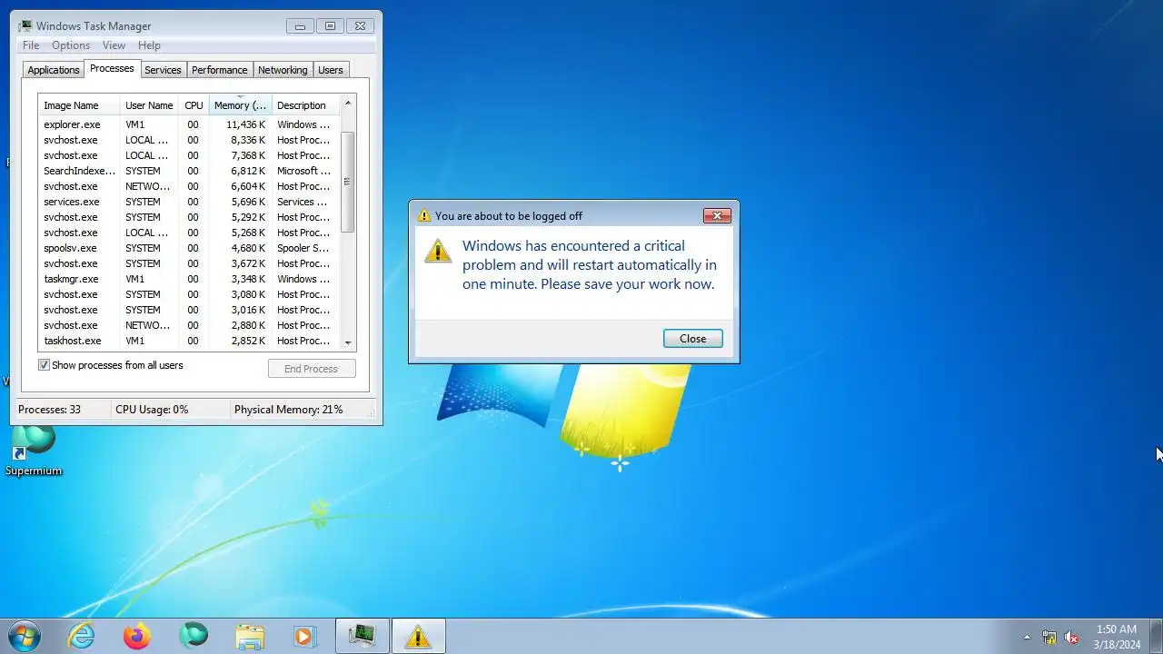The image size is (1163, 654).
Task: Select the services.exe process row
Action: 189,202
